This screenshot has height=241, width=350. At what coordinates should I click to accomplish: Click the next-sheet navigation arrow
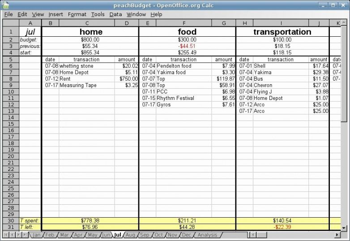[x=18, y=235]
